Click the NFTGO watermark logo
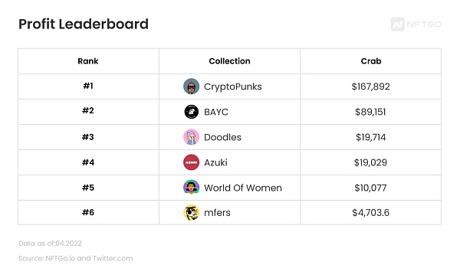460x278 pixels. tap(416, 24)
